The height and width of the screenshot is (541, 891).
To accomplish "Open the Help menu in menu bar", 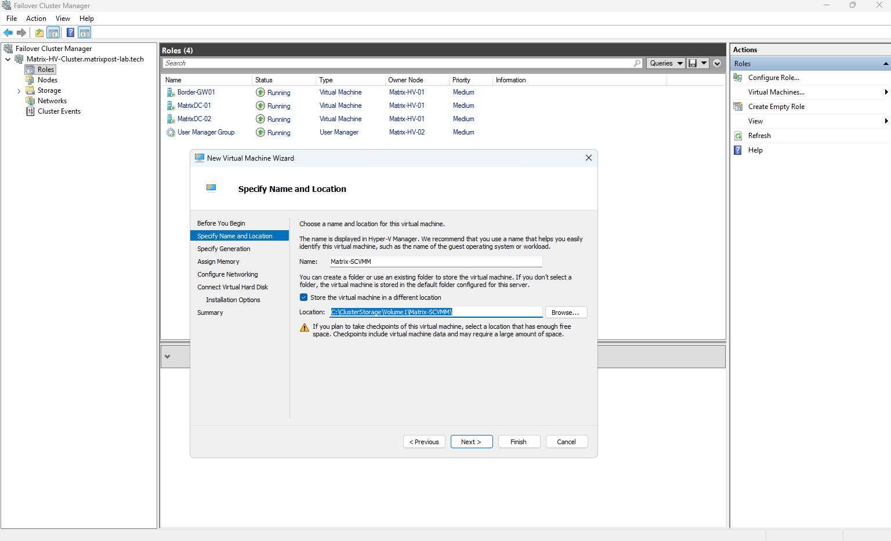I will pyautogui.click(x=86, y=19).
